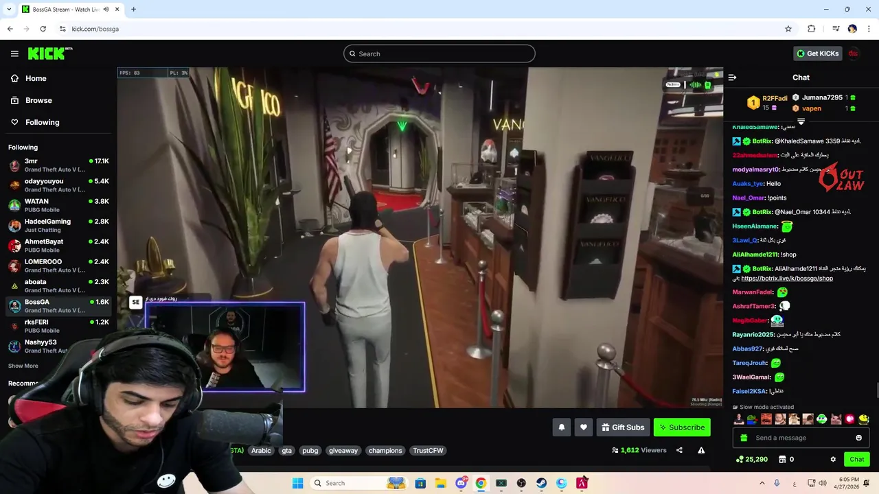Viewport: 879px width, 494px height.
Task: Click the 25,290 channel points balance
Action: tap(751, 459)
